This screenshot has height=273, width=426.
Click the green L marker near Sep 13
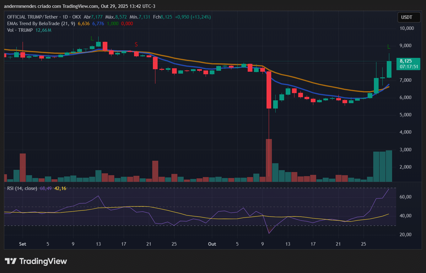click(x=92, y=38)
